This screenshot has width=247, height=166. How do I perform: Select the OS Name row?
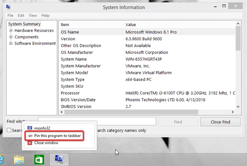(x=148, y=32)
